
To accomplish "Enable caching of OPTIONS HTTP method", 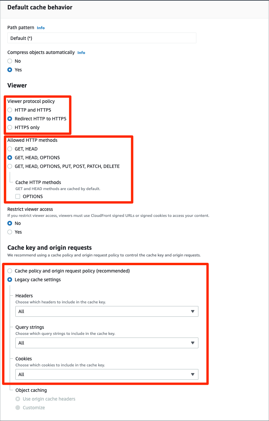I will tap(17, 196).
